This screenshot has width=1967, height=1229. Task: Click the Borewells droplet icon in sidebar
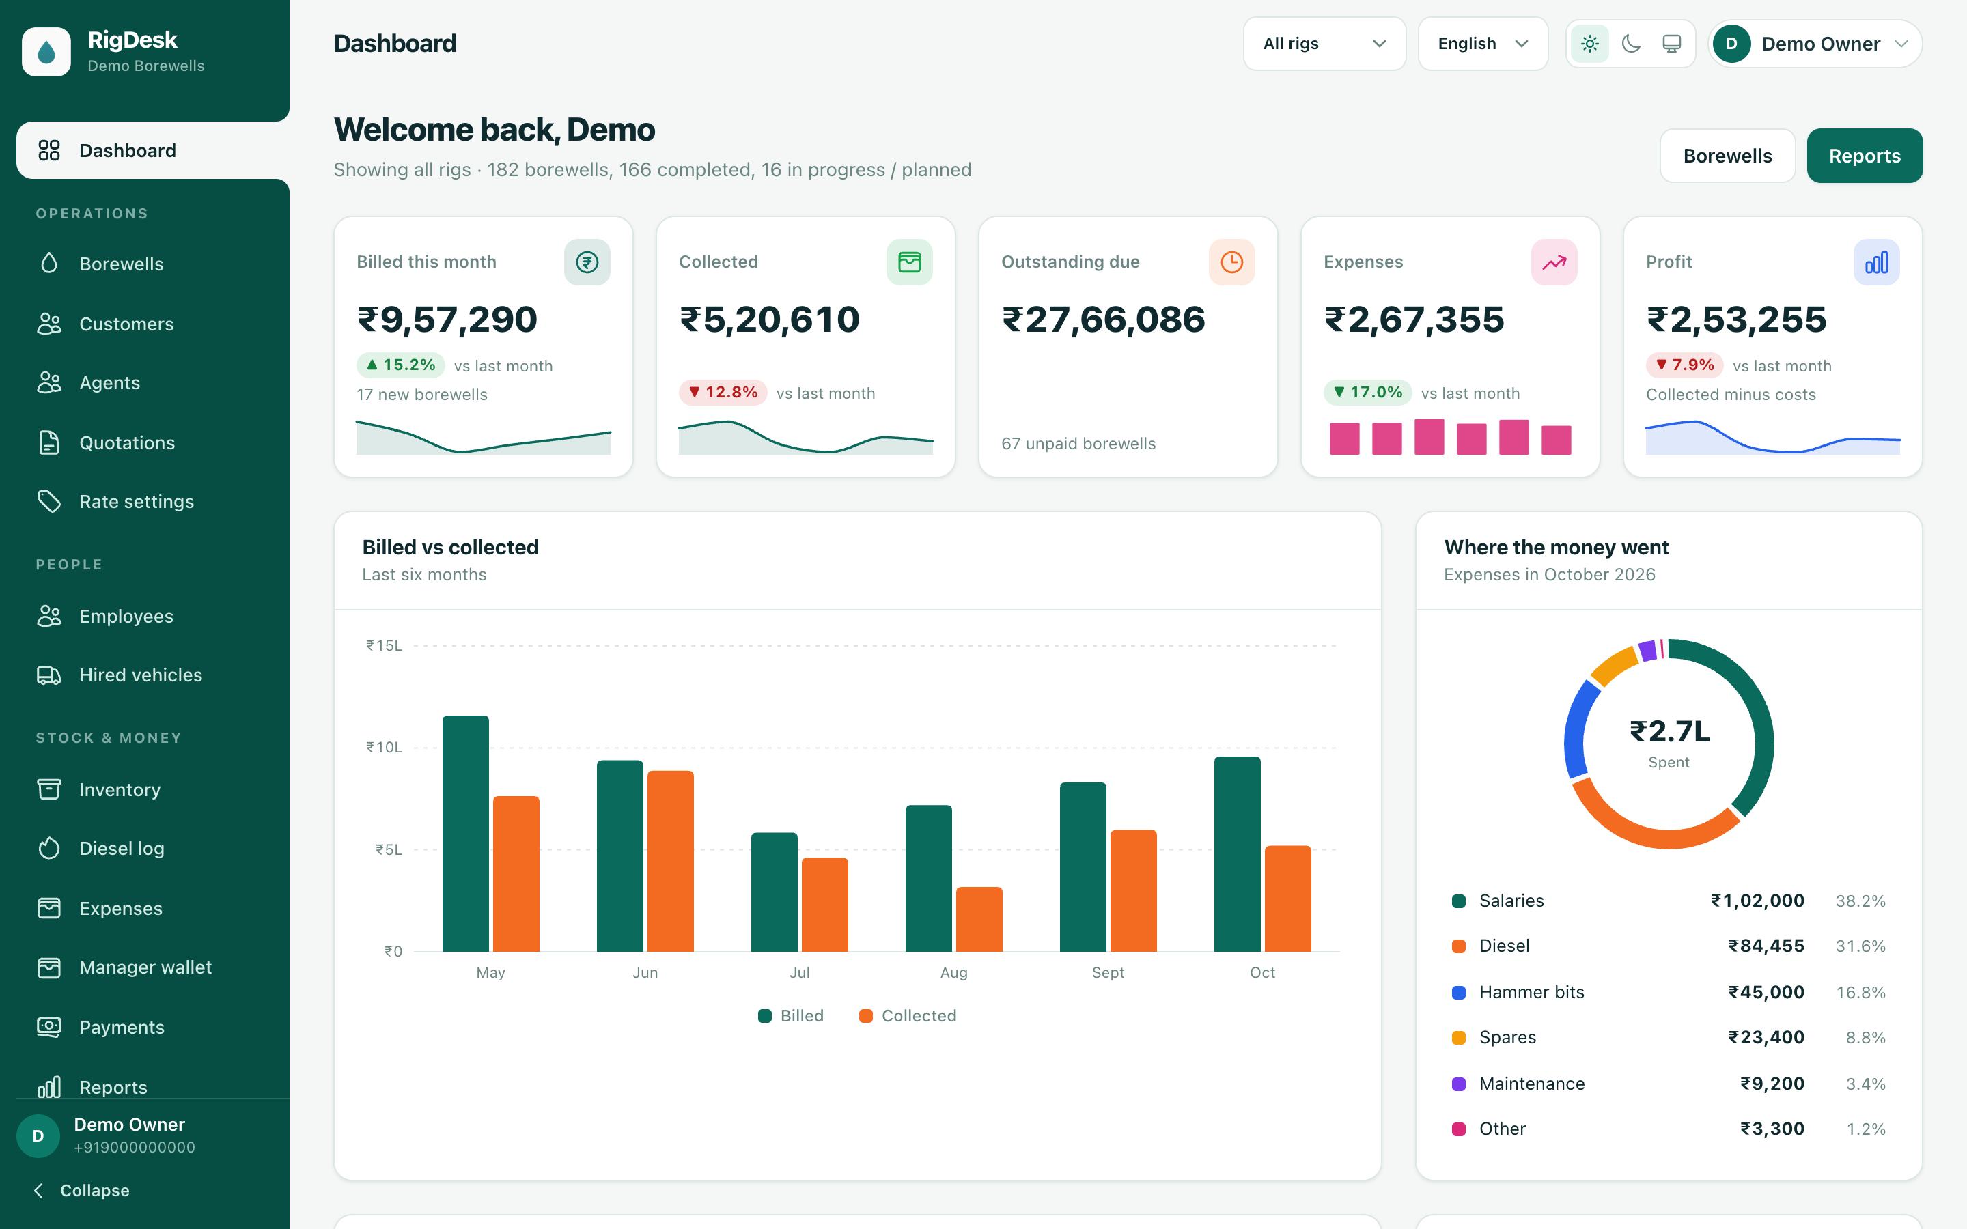tap(48, 264)
